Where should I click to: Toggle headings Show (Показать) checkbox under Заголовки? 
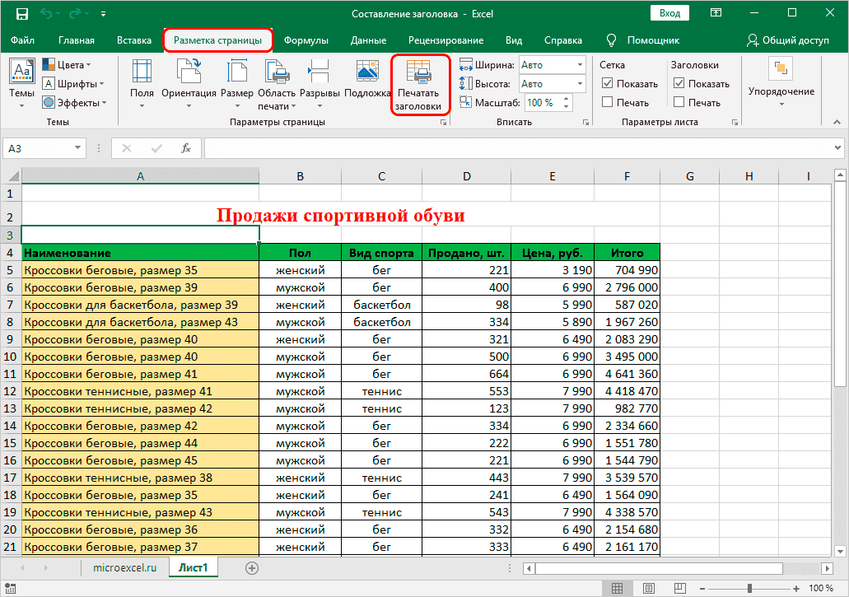tap(679, 84)
